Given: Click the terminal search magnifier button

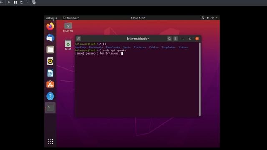Looking at the screenshot, I should [169, 39].
